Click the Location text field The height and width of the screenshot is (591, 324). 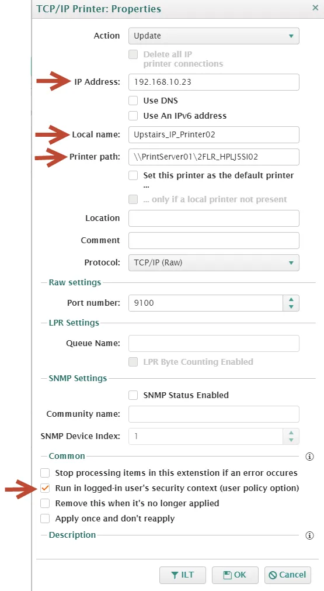tap(214, 218)
